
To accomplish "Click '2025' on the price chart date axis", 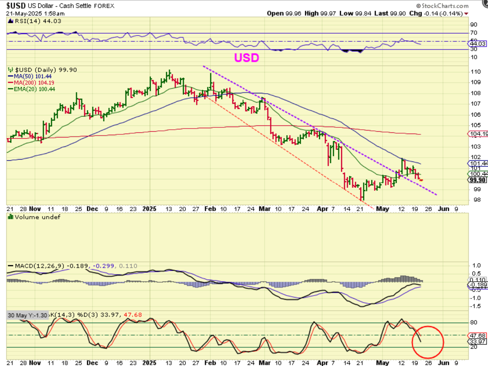I will [x=150, y=209].
